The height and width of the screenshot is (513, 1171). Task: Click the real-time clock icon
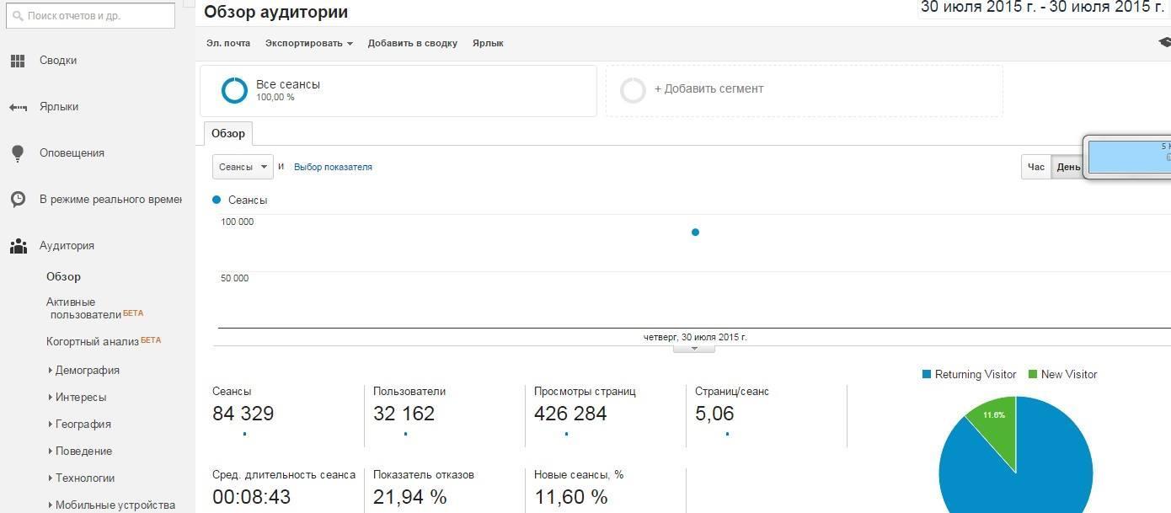[x=18, y=200]
